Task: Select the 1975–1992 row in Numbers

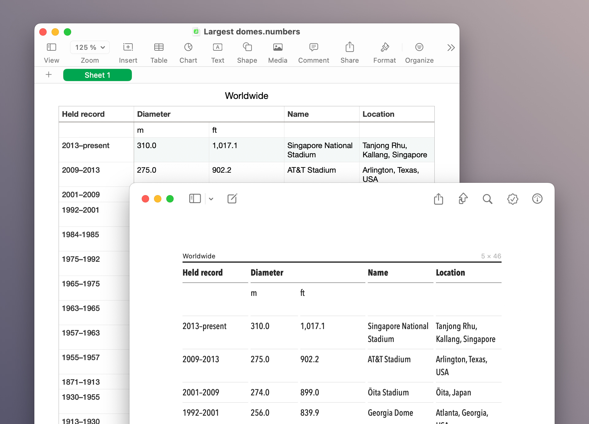Action: [x=94, y=264]
